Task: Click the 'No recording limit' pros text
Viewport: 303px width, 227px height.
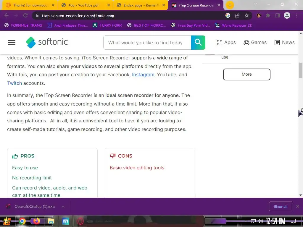Action: [32, 178]
